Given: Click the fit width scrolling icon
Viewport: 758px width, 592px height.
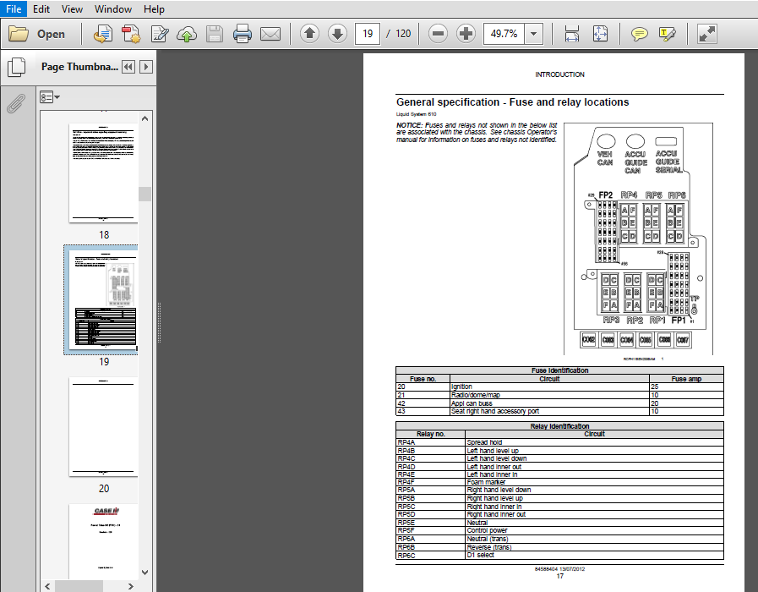Looking at the screenshot, I should click(572, 34).
